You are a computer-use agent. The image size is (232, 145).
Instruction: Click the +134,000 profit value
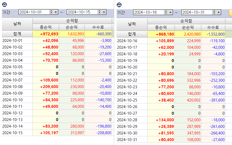click(x=165, y=120)
